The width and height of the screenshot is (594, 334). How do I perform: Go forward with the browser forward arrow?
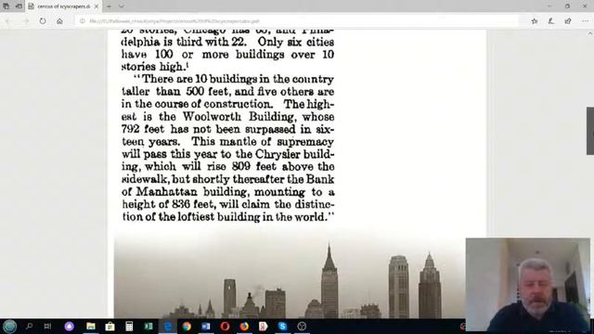(26, 21)
